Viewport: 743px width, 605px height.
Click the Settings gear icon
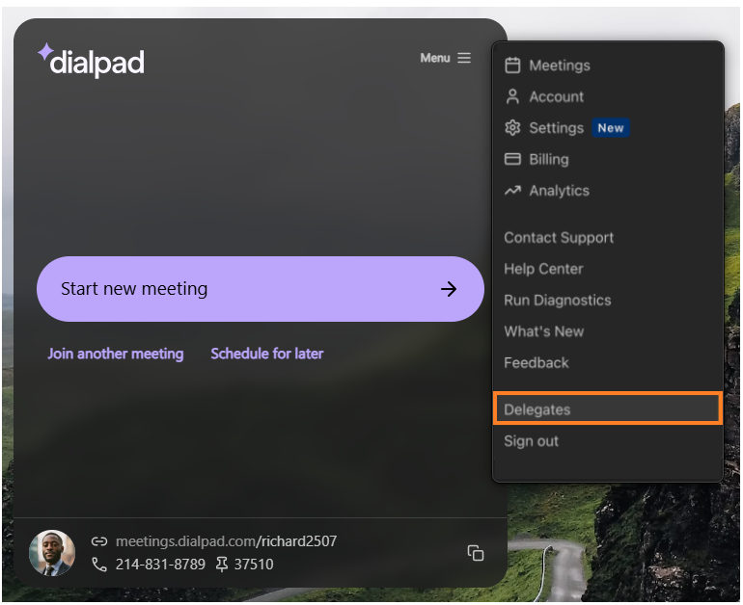tap(512, 128)
